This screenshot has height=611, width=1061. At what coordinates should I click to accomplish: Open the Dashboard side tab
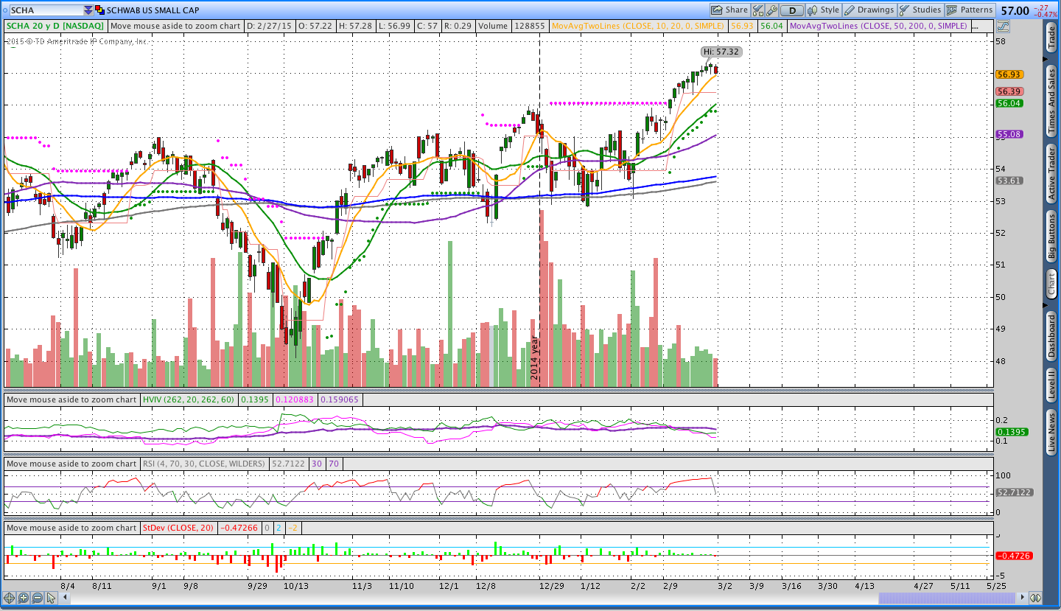point(1051,336)
